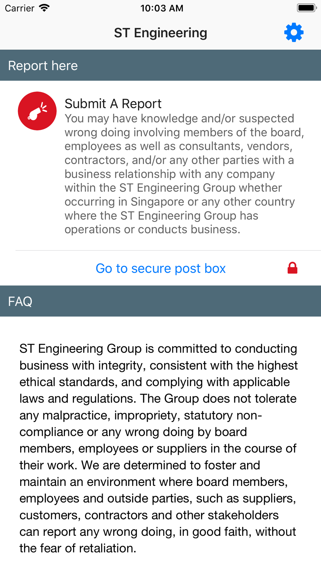321x571 pixels.
Task: Tap the FAQ integrity statement paragraph
Action: tap(159, 448)
